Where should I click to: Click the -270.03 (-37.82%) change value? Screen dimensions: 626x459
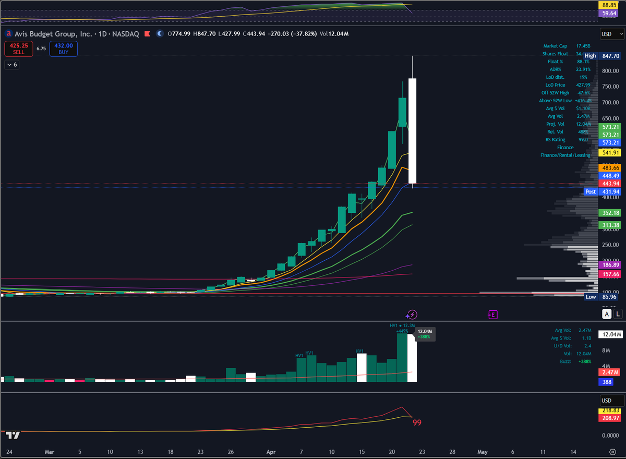pyautogui.click(x=293, y=34)
